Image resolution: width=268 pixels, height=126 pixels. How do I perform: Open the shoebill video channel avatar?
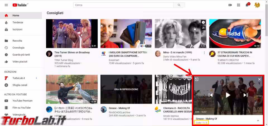[x=49, y=110]
